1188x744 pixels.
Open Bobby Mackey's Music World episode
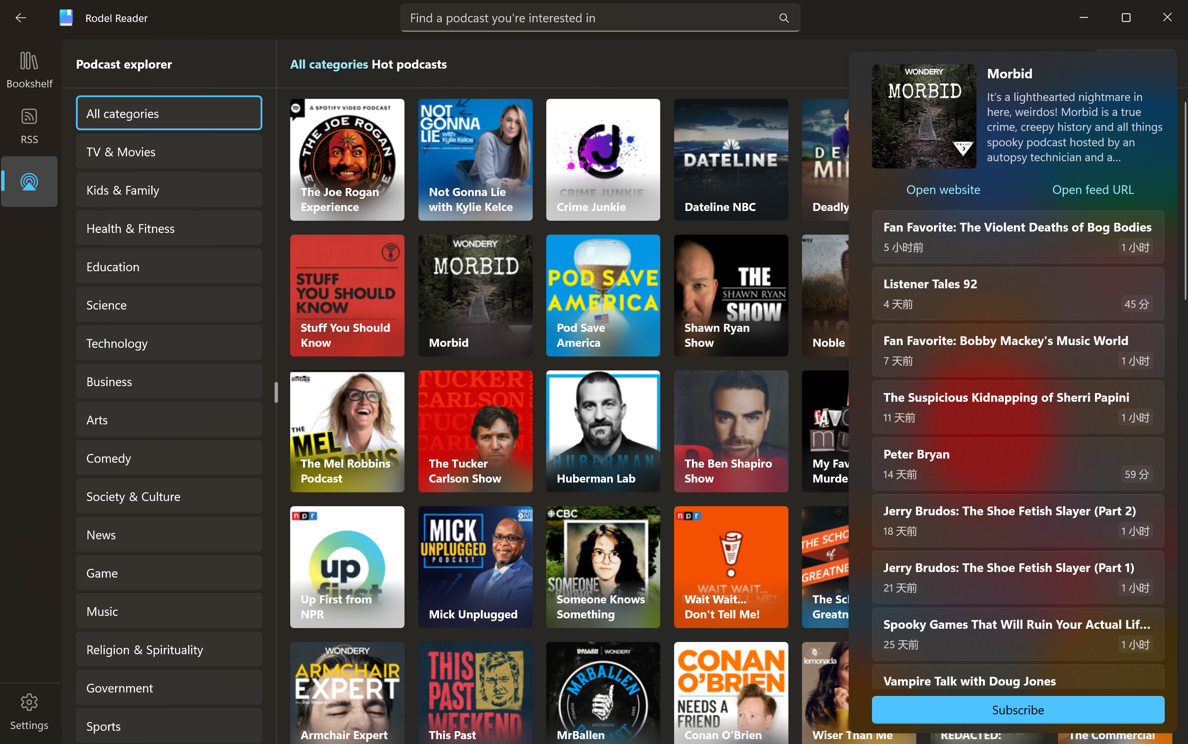[x=1018, y=350]
